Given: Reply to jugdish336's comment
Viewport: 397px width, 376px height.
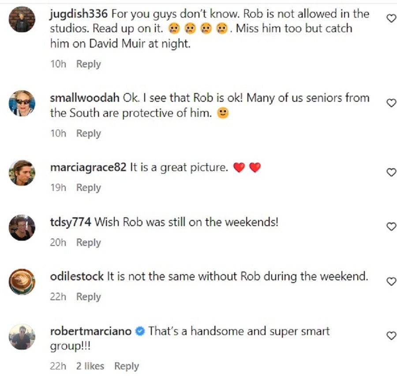Looking at the screenshot, I should tap(88, 64).
